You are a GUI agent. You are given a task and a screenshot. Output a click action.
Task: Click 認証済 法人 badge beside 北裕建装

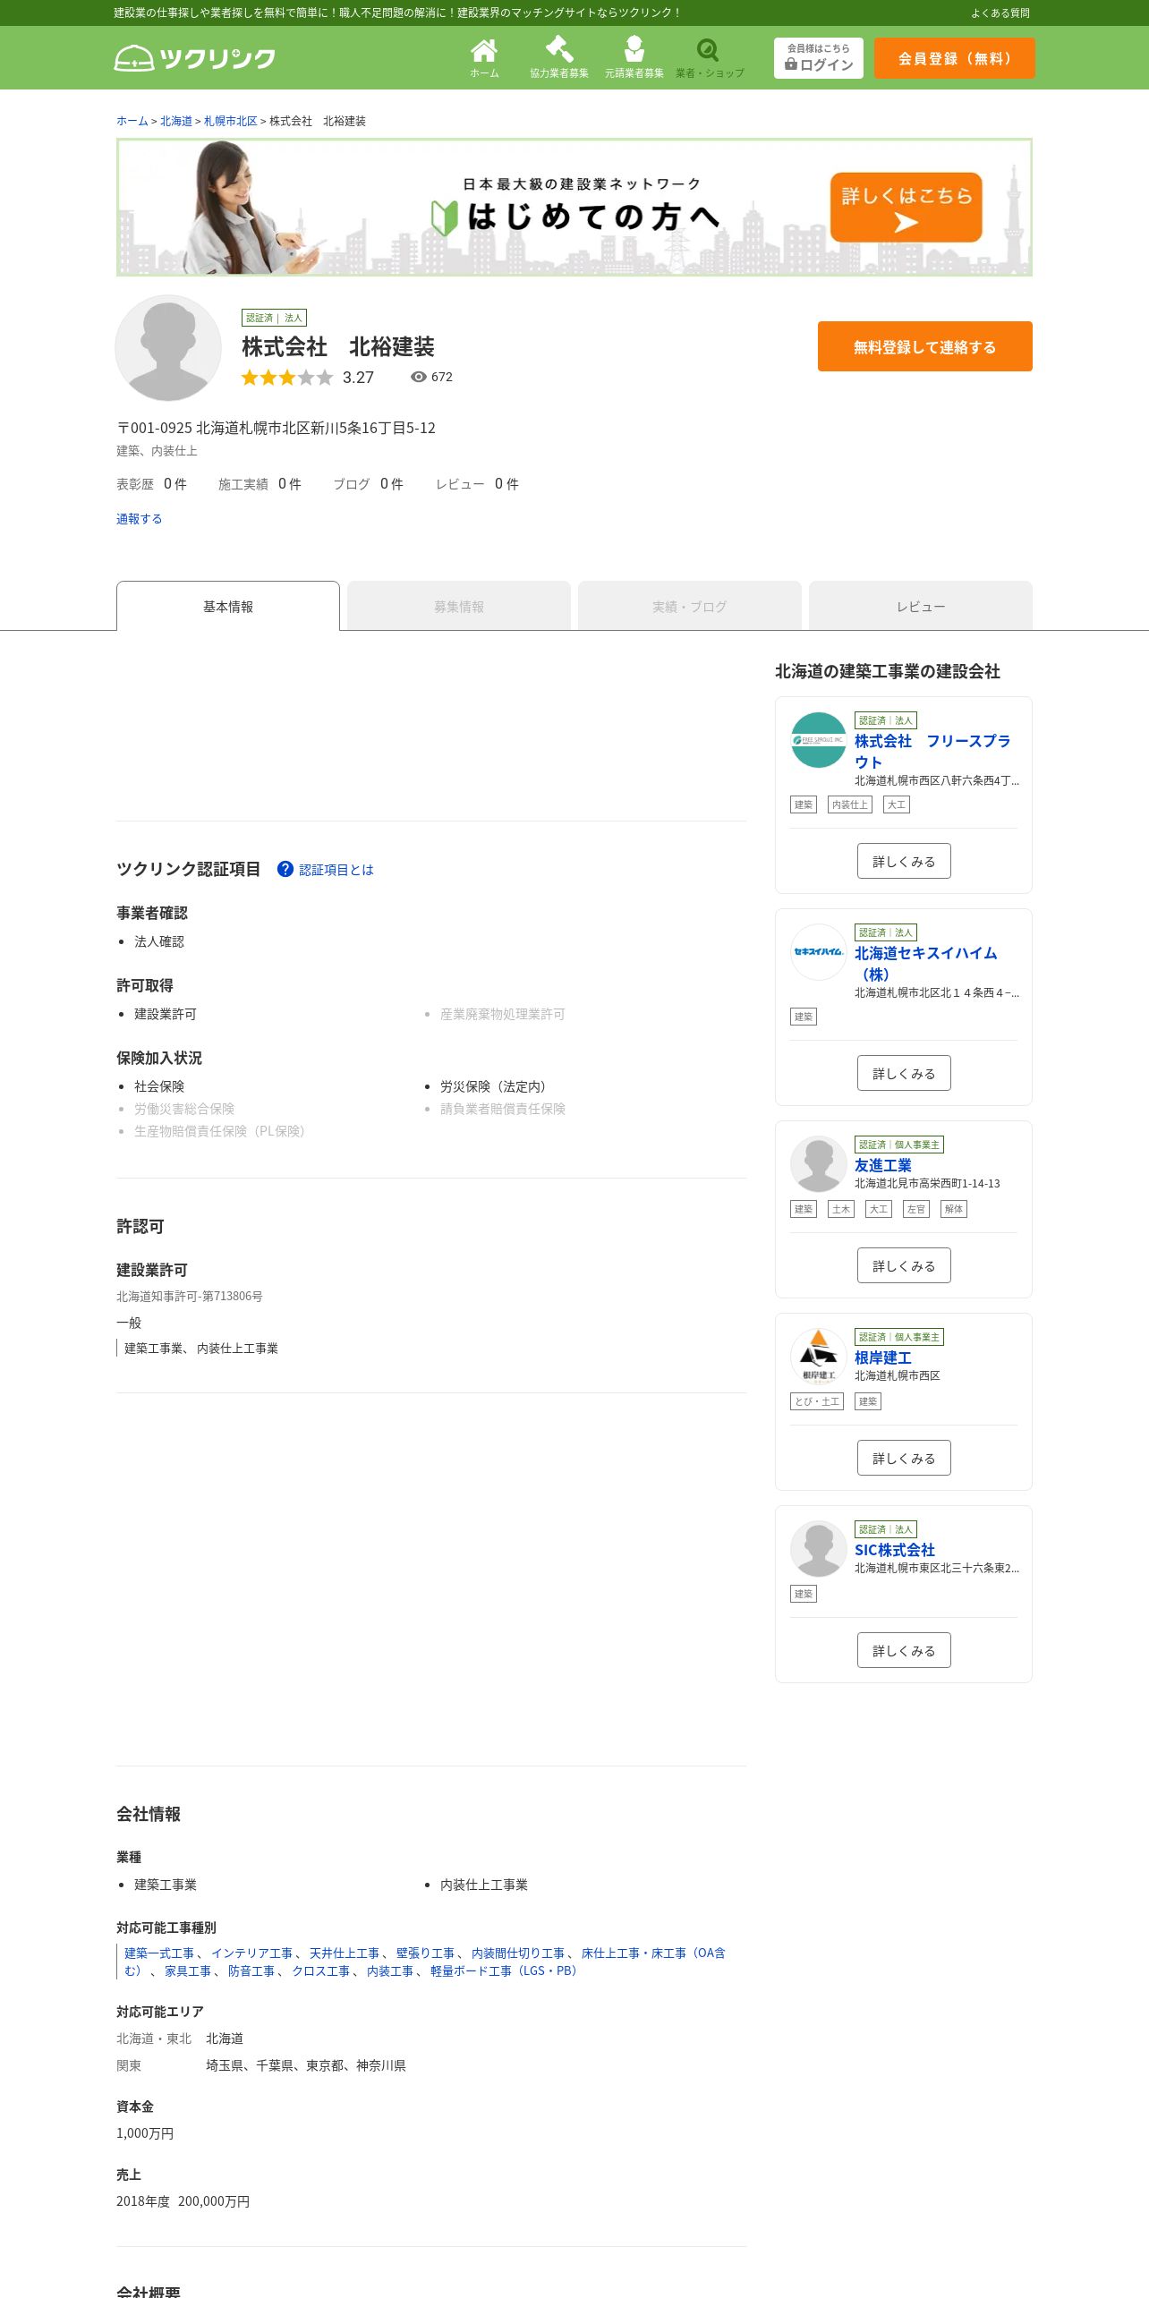(274, 318)
